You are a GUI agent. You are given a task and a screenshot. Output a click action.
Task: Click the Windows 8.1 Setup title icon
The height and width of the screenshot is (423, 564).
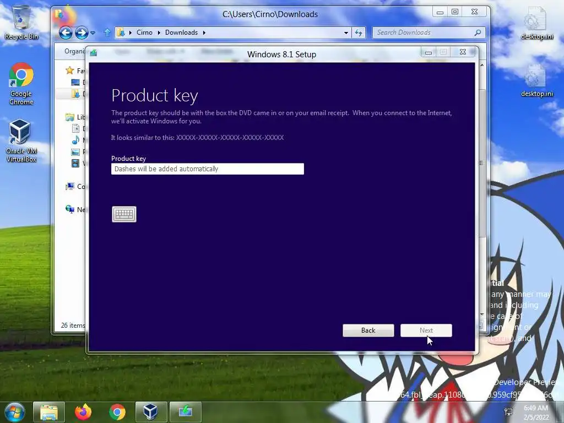(94, 53)
